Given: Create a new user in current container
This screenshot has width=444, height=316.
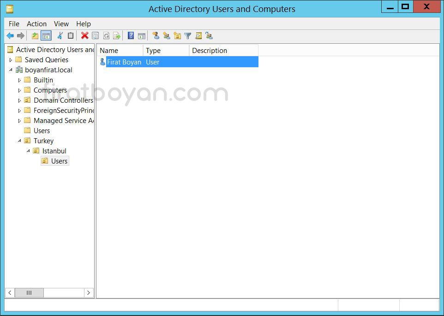Looking at the screenshot, I should click(156, 35).
